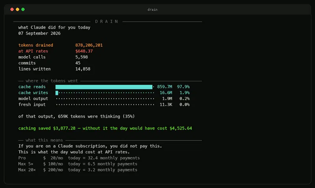Viewport: 315px width, 188px height.
Task: Click the 0.0% percentage
Action: 184,104
